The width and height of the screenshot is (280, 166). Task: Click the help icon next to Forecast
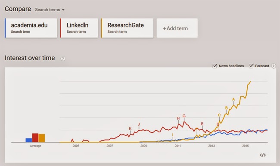point(274,66)
